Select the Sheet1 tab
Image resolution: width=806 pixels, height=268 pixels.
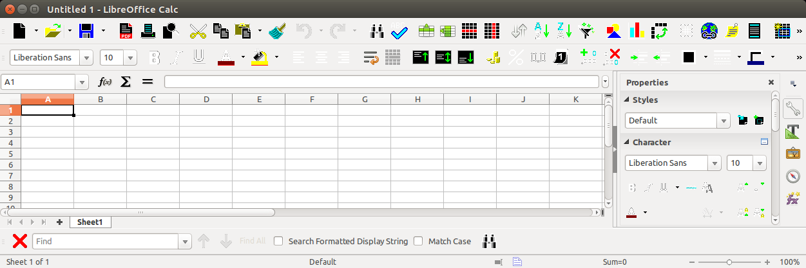pos(90,222)
